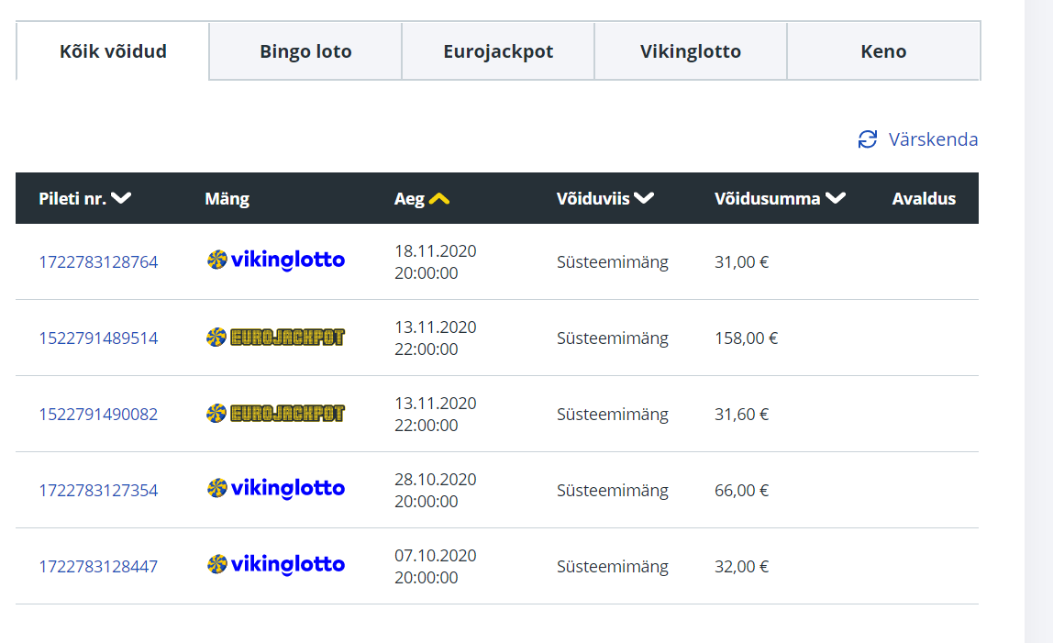Sort by Võidusumma column arrow
The width and height of the screenshot is (1053, 643).
click(835, 199)
